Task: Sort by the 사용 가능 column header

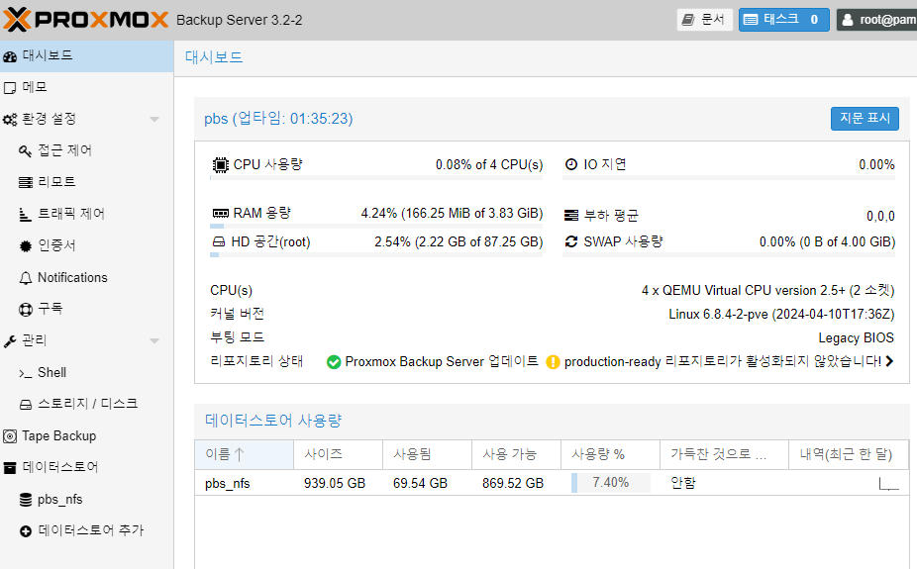Action: pos(516,454)
